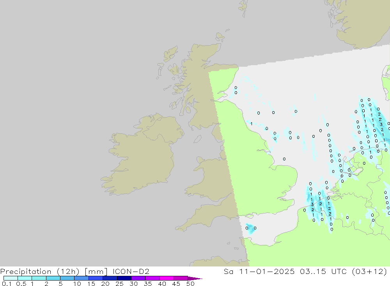Click the '45' legend value label
This screenshot has height=286, width=390.
(x=176, y=284)
